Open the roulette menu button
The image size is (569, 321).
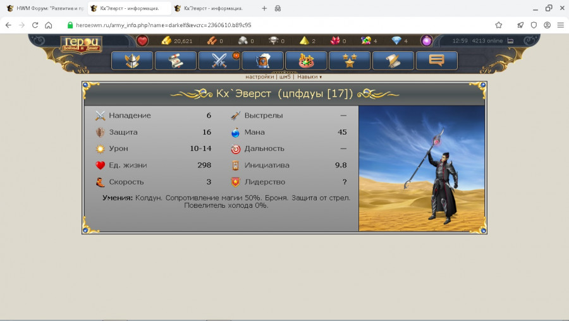[x=306, y=60]
